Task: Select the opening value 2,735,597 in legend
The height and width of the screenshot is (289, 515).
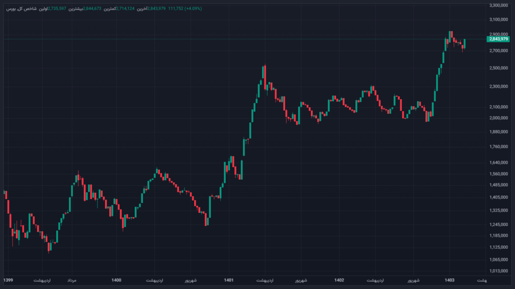Action: point(57,9)
